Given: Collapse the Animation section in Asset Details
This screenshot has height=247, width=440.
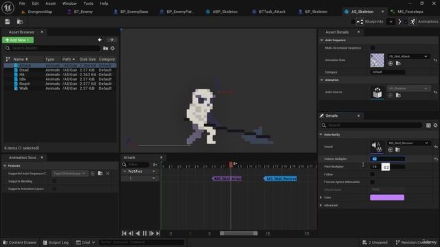Looking at the screenshot, I should click(322, 80).
